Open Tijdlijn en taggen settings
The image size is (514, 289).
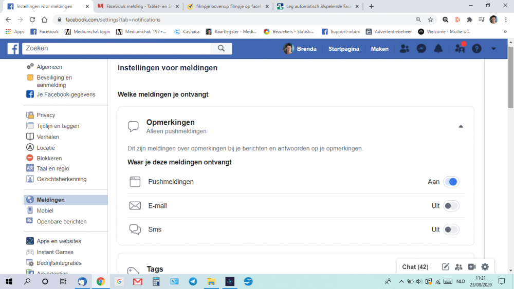tap(58, 126)
